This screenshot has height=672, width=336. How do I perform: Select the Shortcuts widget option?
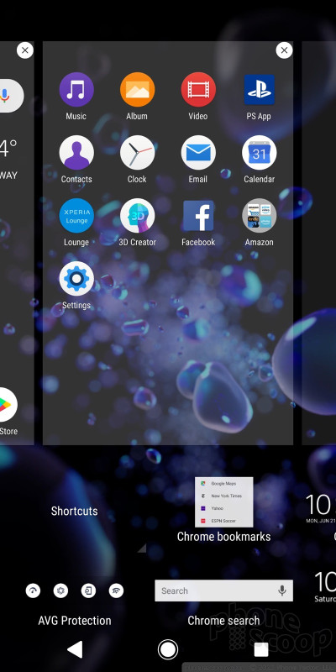pos(75,511)
